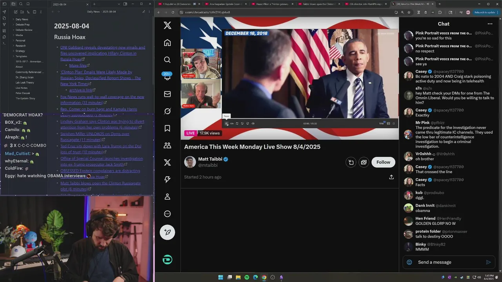
Task: Open a new browser tab
Action: coord(439,4)
